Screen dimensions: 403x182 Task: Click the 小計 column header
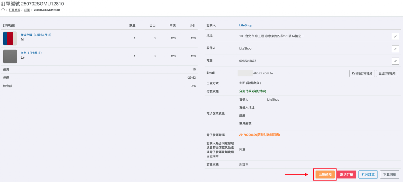(193, 25)
